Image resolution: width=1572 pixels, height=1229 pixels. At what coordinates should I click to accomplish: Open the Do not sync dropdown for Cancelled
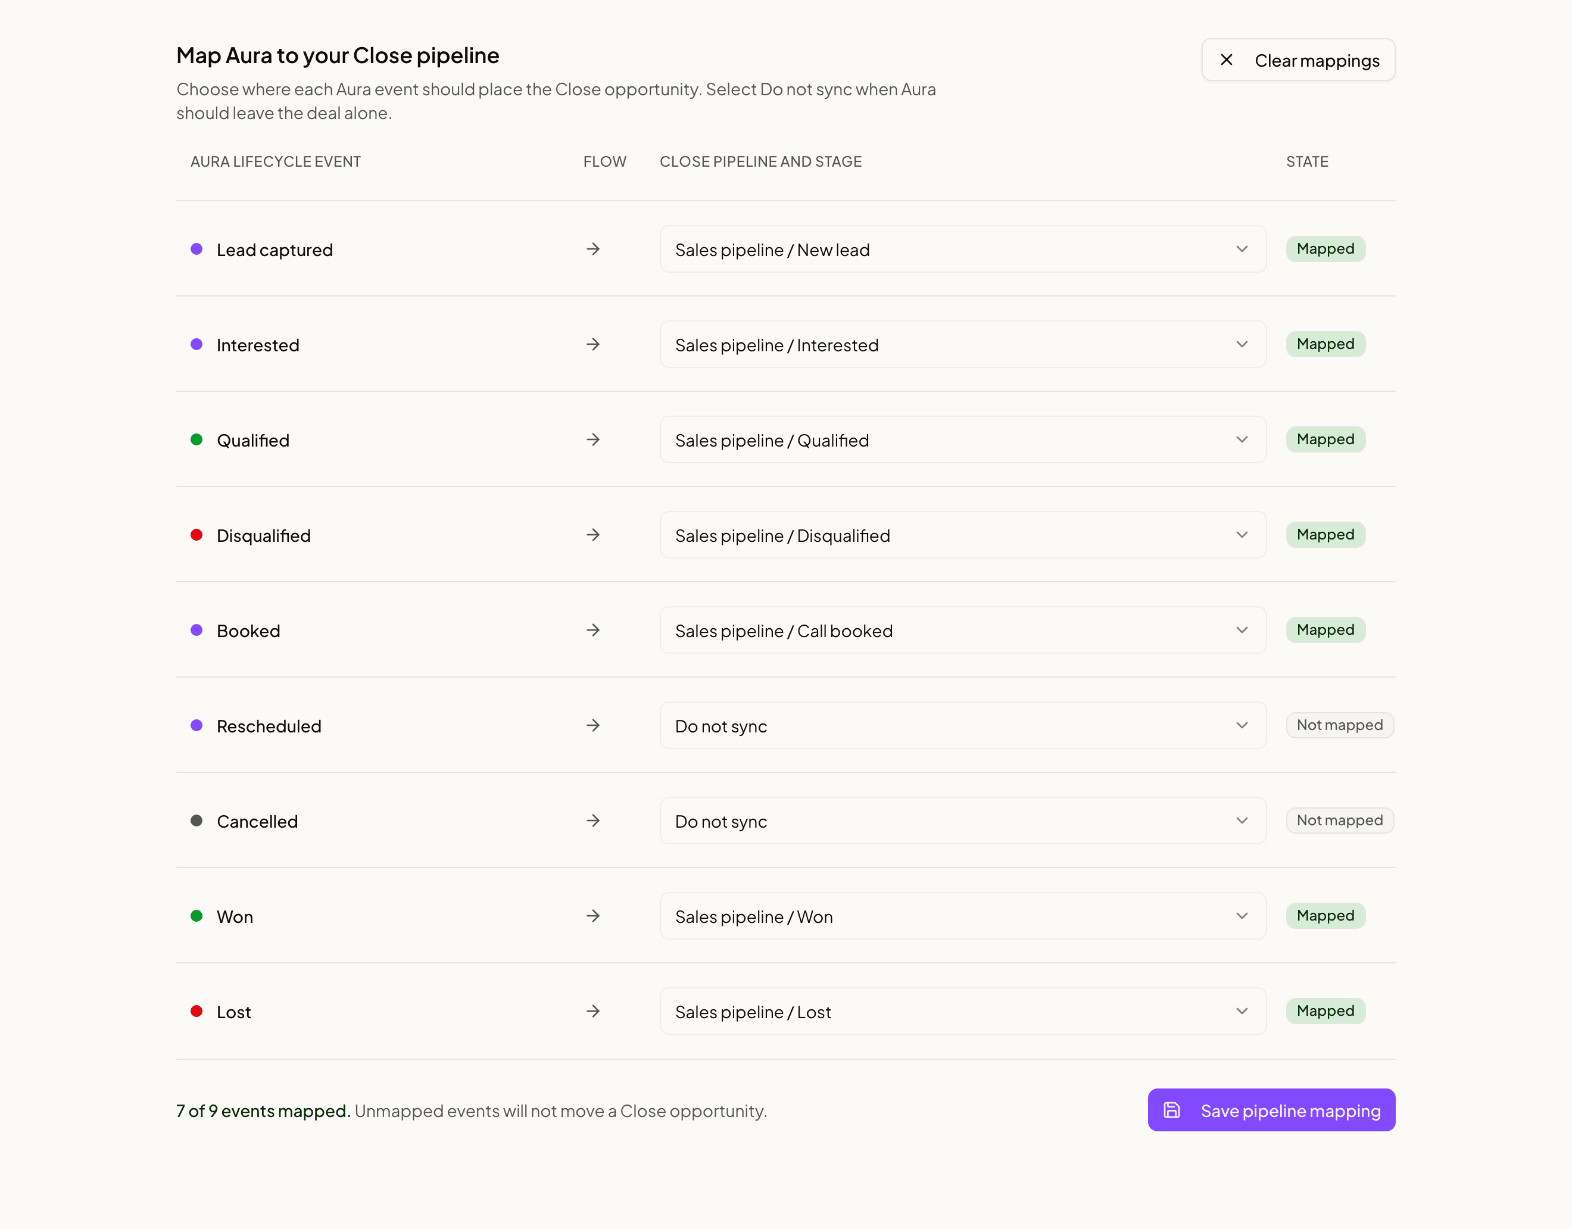coord(963,821)
